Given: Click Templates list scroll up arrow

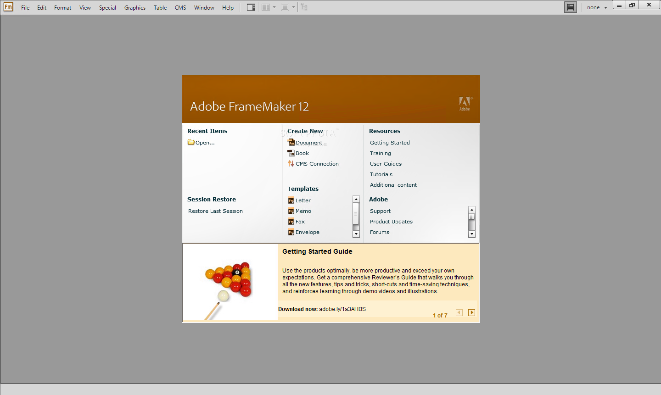Looking at the screenshot, I should (x=356, y=199).
